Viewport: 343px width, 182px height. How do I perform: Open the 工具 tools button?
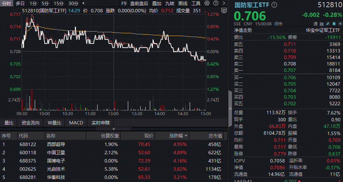[x=196, y=3]
